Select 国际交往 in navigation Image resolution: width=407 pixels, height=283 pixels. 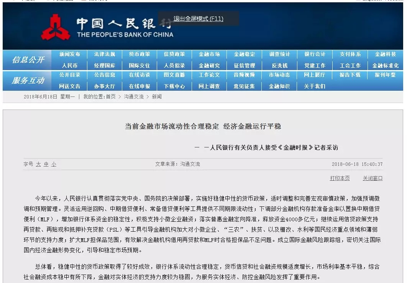[139, 65]
